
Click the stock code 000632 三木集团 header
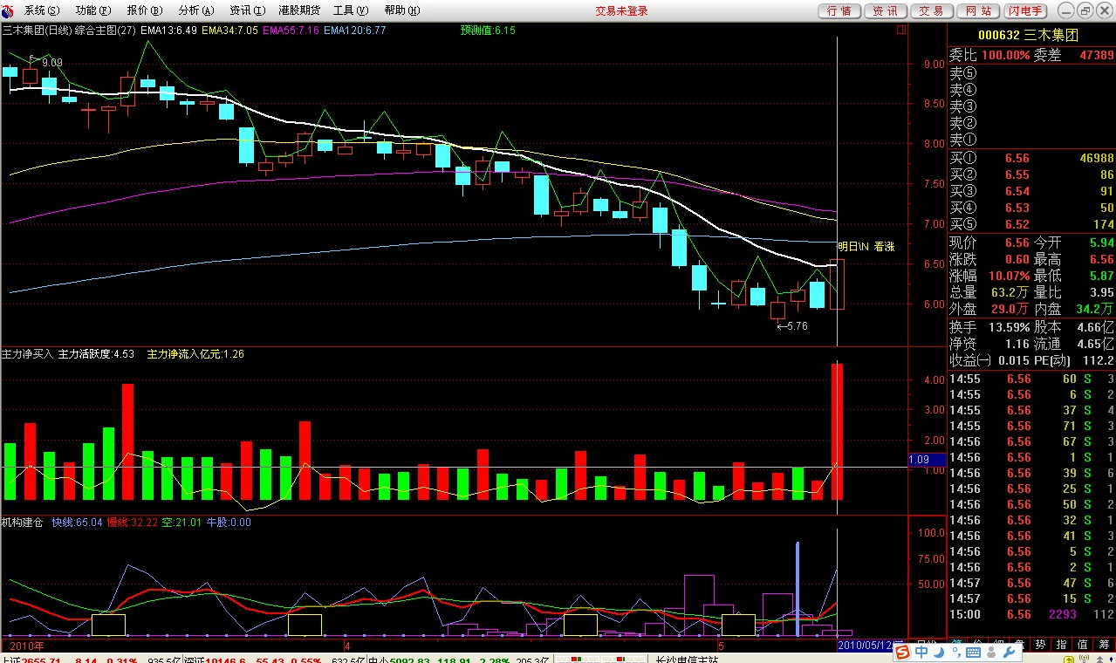(x=1028, y=35)
